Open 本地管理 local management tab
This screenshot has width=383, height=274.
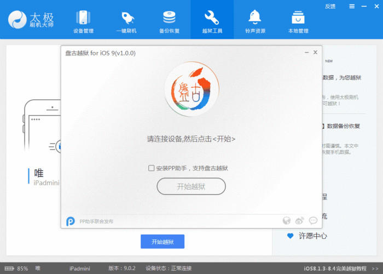pos(298,21)
